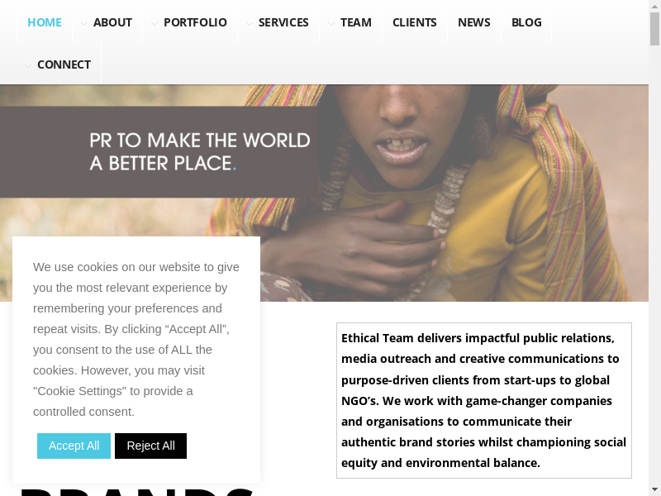Reject all cookies
The image size is (661, 496).
click(150, 446)
